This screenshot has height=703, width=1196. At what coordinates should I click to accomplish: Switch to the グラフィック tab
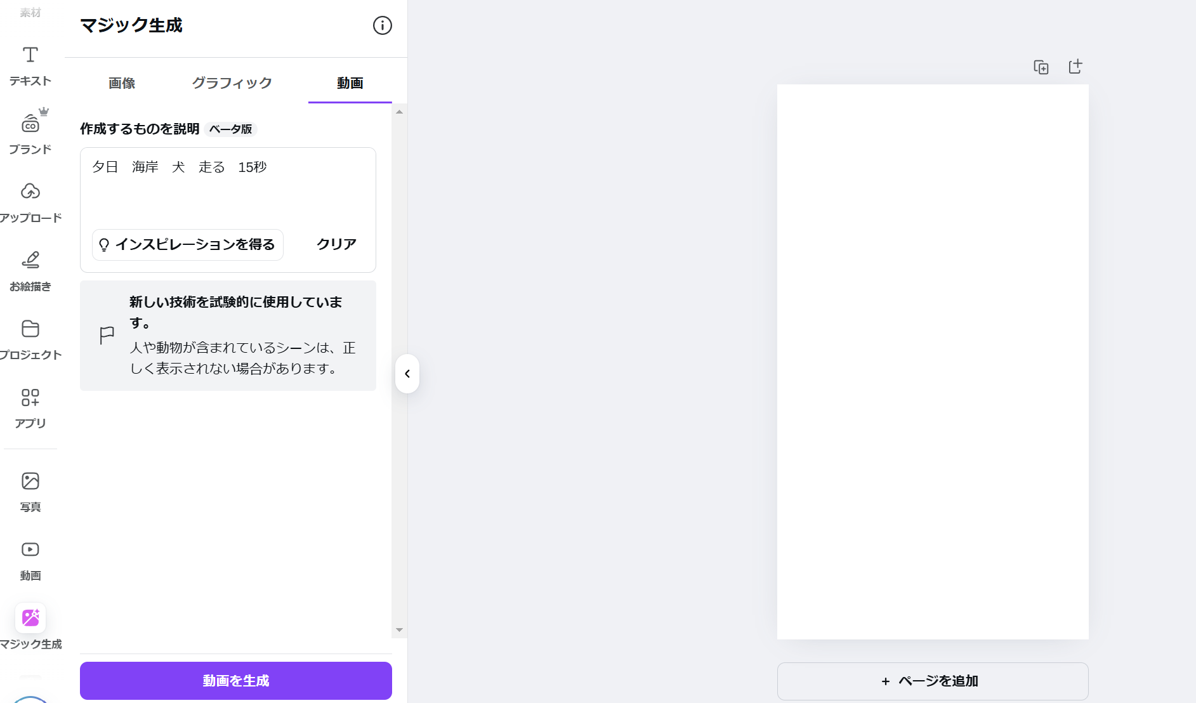(232, 83)
